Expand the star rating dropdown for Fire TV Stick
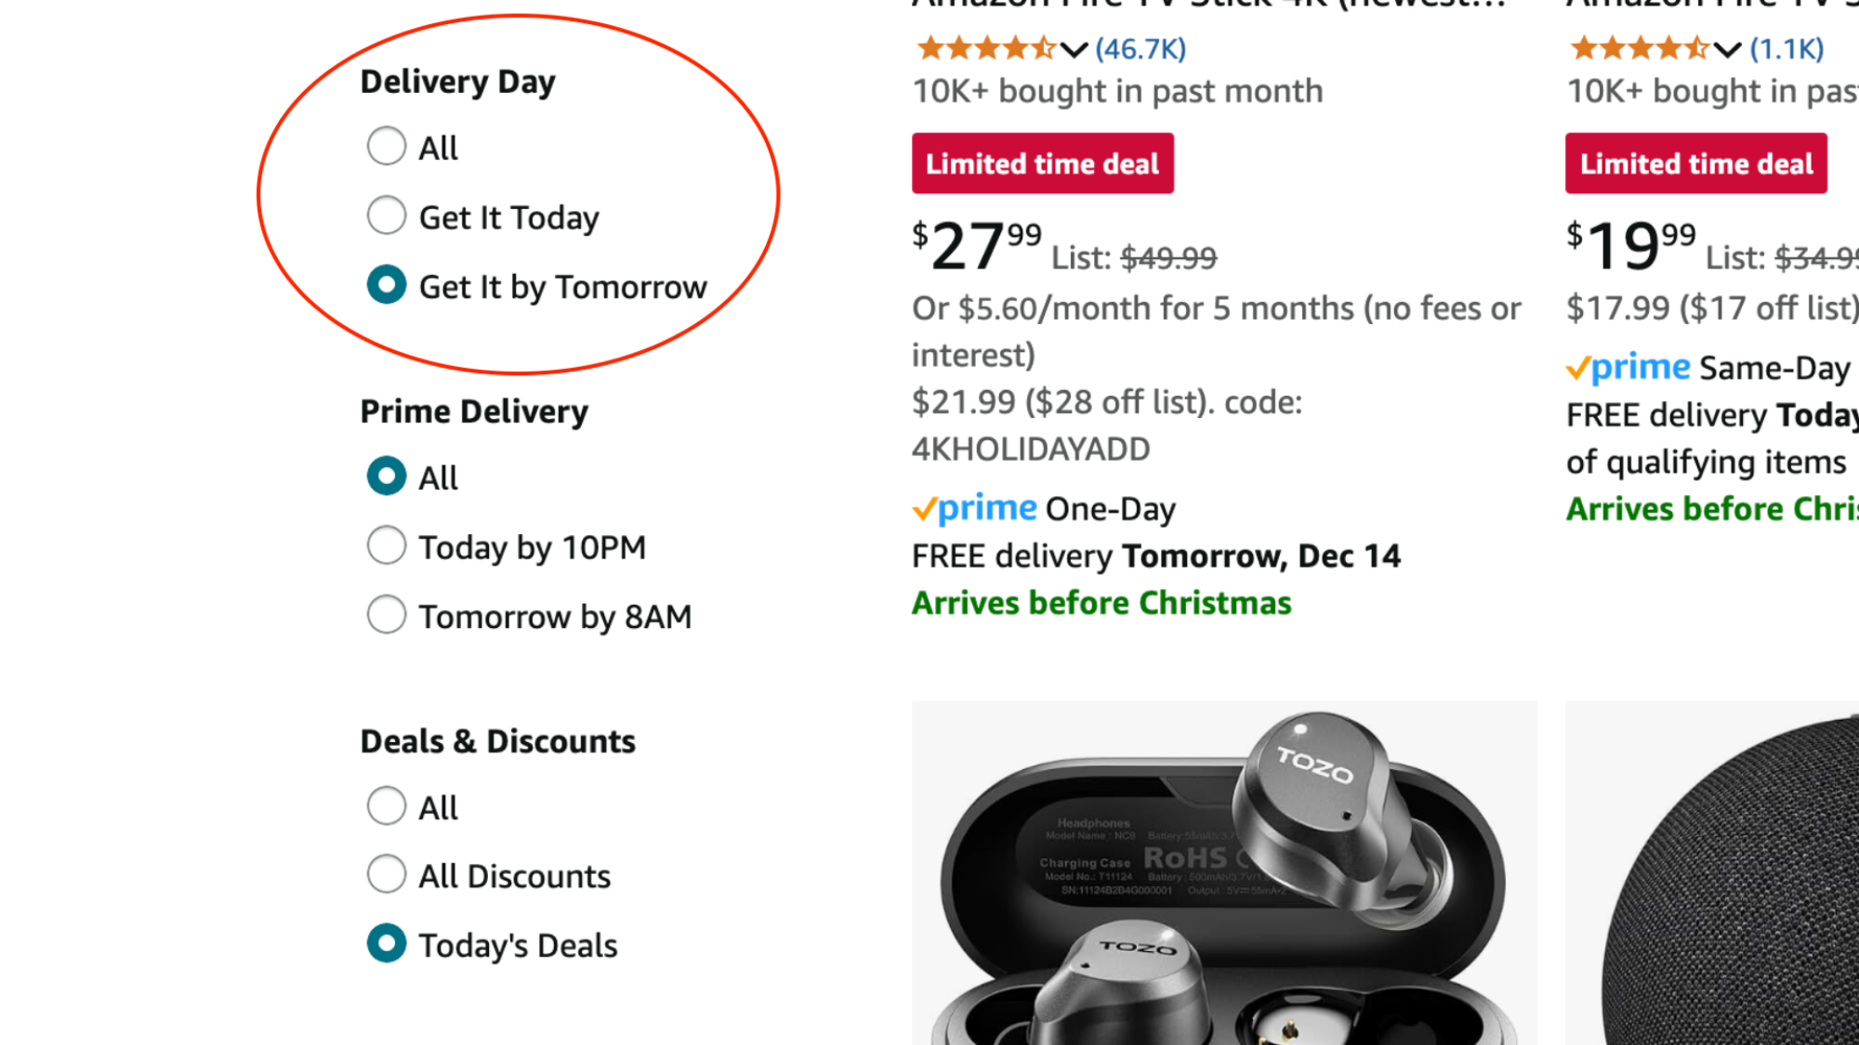Viewport: 1859px width, 1045px height. (1075, 49)
